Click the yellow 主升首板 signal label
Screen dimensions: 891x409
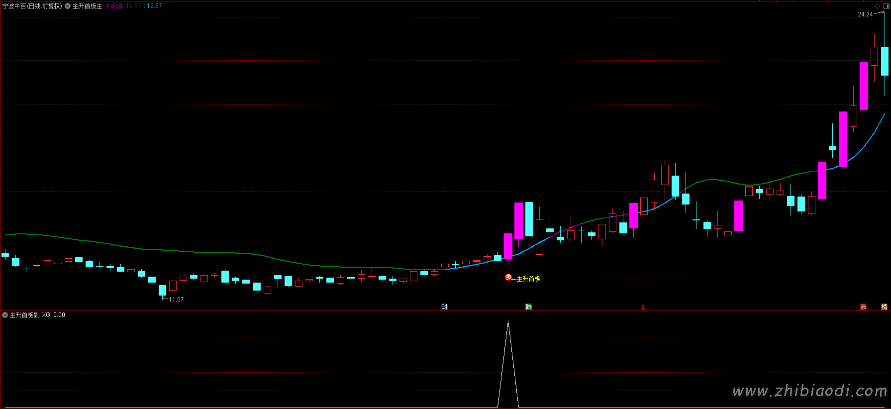[529, 279]
